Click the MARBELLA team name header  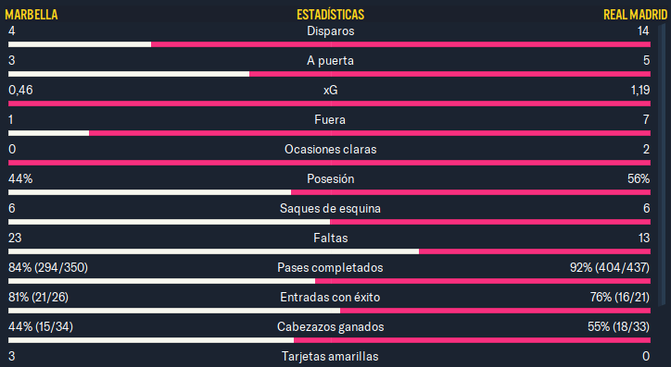(x=32, y=15)
